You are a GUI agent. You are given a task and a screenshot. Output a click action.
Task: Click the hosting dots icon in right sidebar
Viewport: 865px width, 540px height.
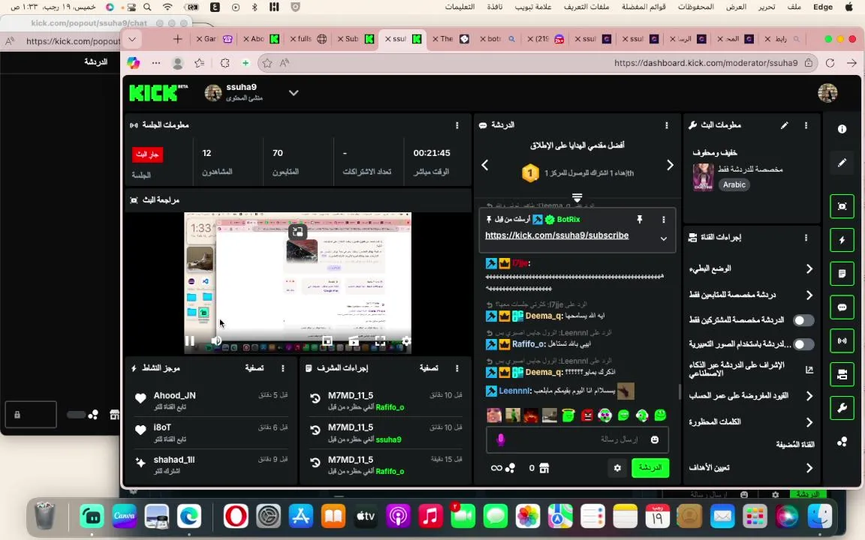point(842,441)
